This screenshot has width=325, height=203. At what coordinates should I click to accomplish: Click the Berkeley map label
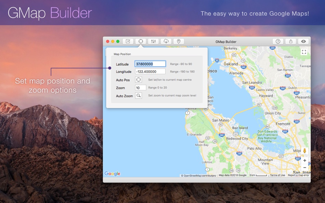coord(230,48)
